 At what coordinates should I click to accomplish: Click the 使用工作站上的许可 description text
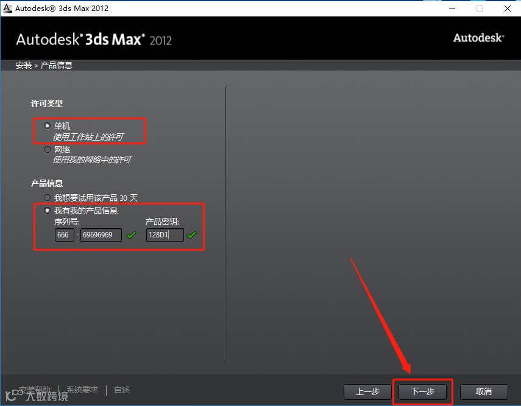coord(88,137)
